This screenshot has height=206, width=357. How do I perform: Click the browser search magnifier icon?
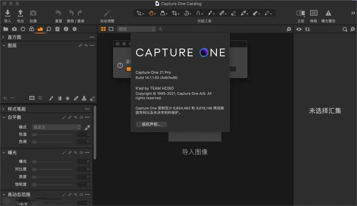point(345,29)
